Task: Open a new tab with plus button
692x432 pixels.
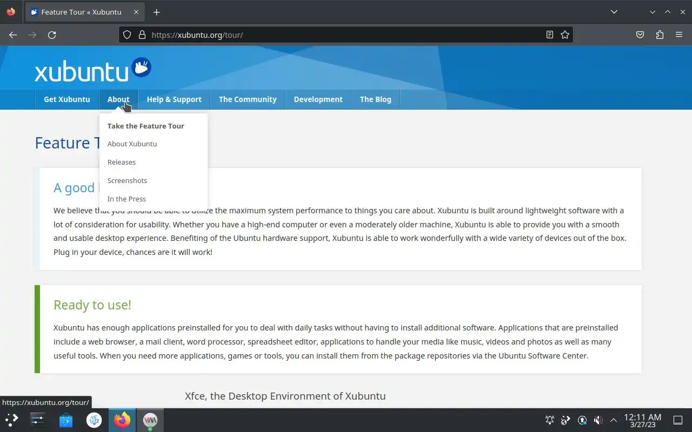Action: [156, 12]
